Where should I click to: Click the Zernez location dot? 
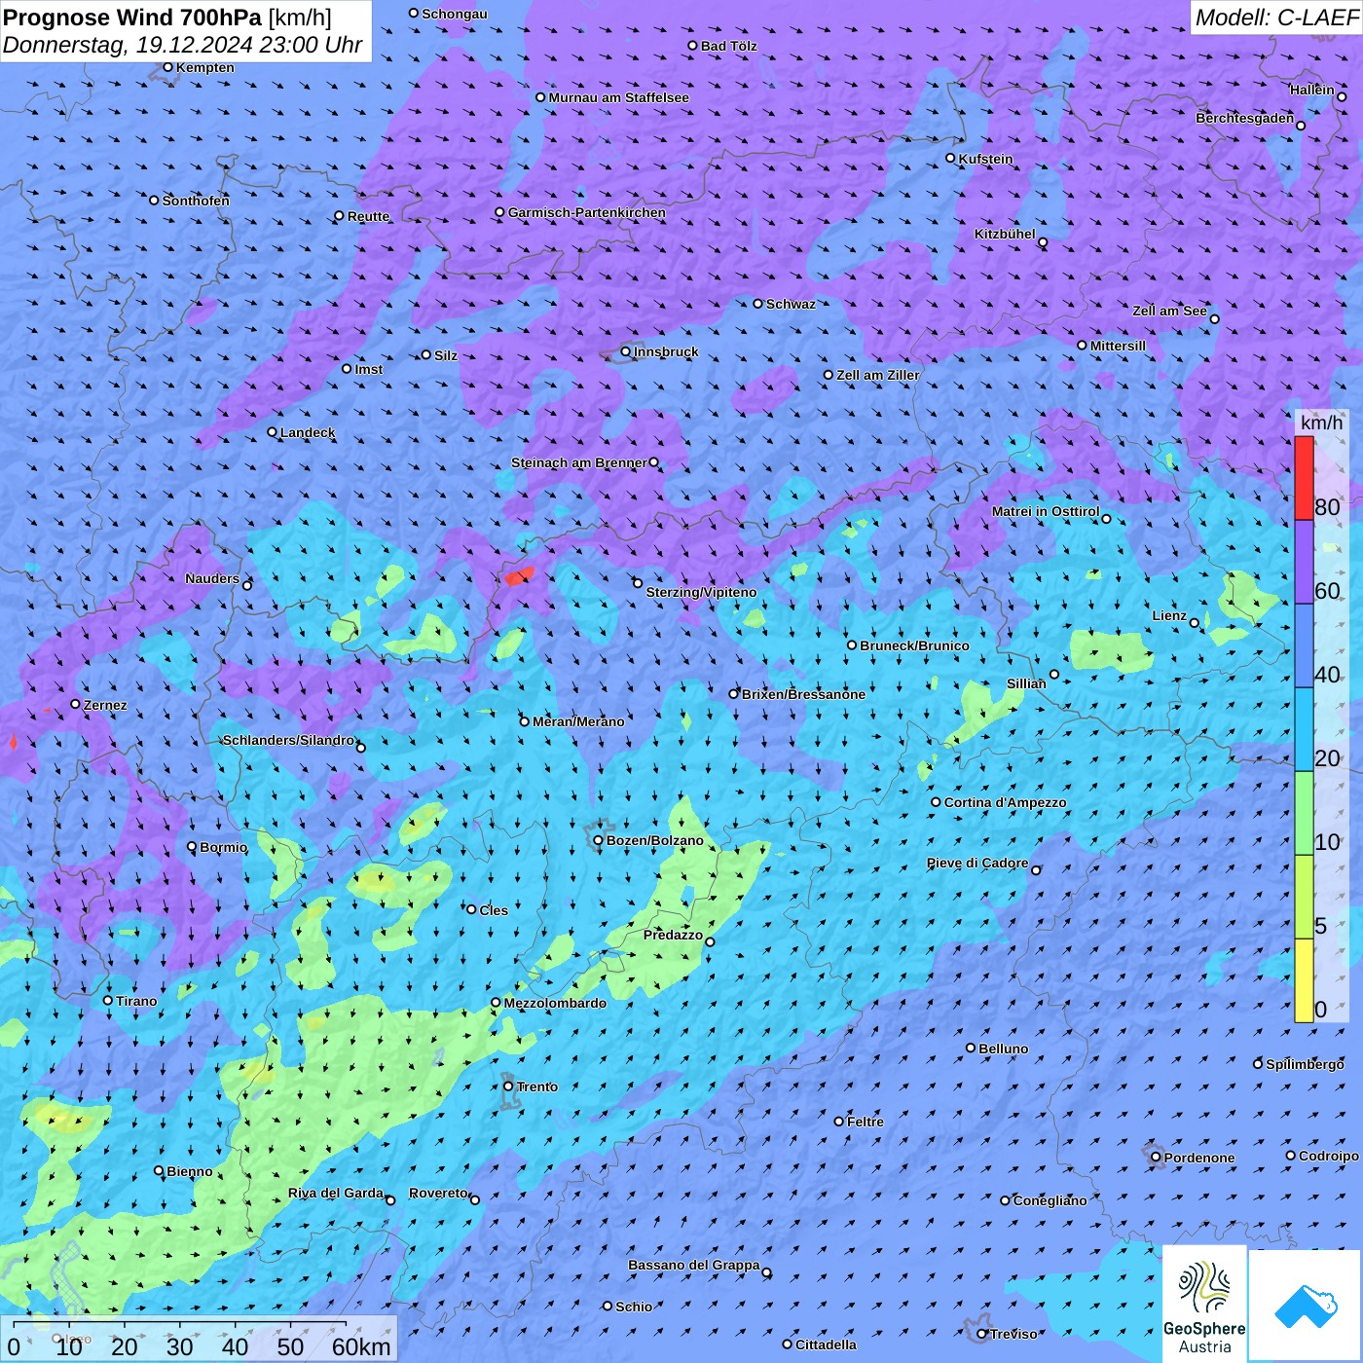point(75,704)
